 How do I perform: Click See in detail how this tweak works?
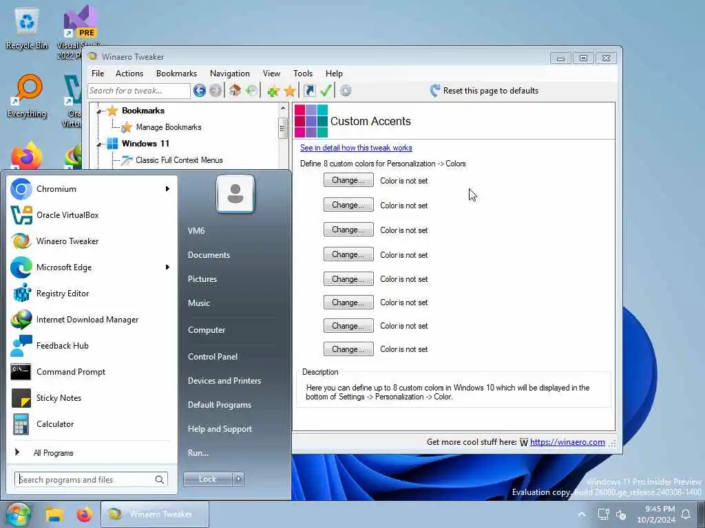click(x=356, y=148)
